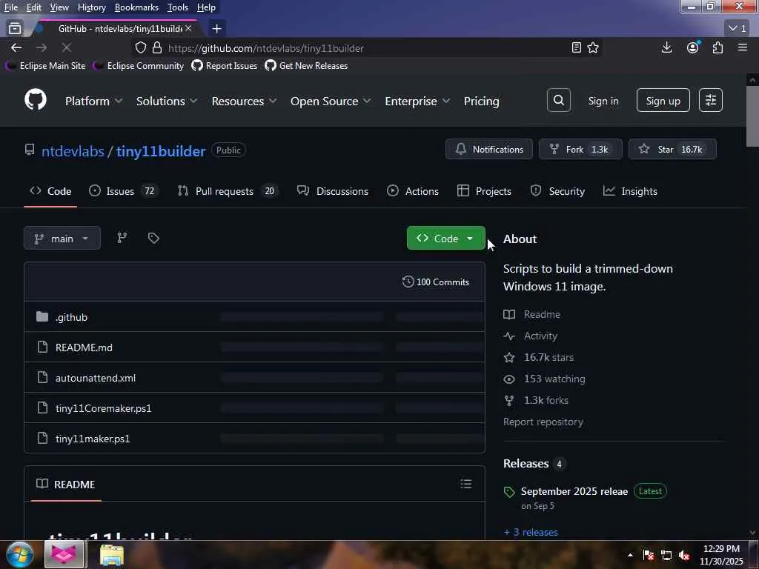Click the address bar URL field
Screen dimensions: 759x569
tap(366, 48)
